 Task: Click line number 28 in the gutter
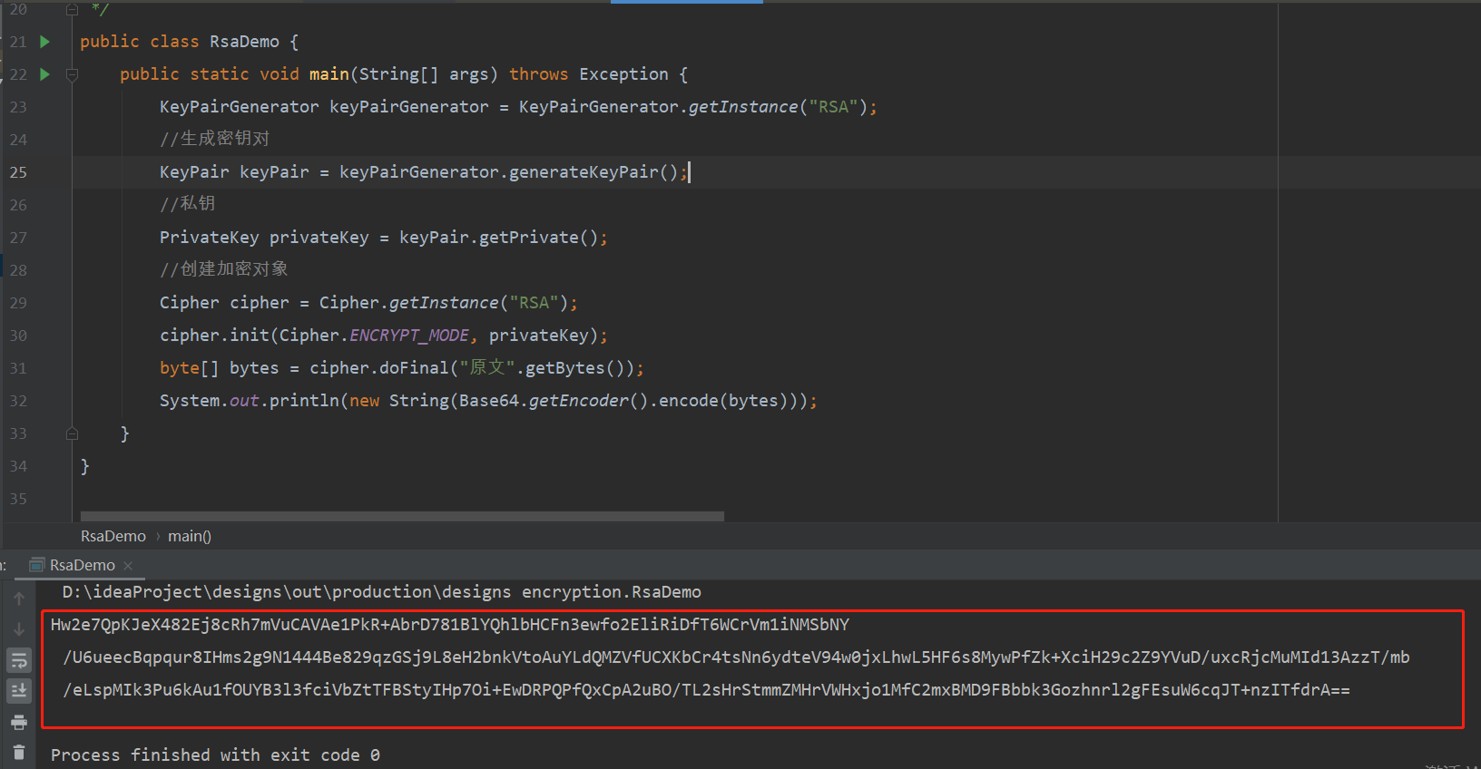pos(18,270)
